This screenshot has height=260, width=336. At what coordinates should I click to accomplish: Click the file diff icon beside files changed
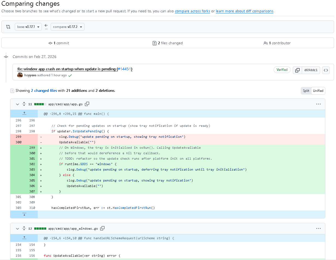[154, 43]
